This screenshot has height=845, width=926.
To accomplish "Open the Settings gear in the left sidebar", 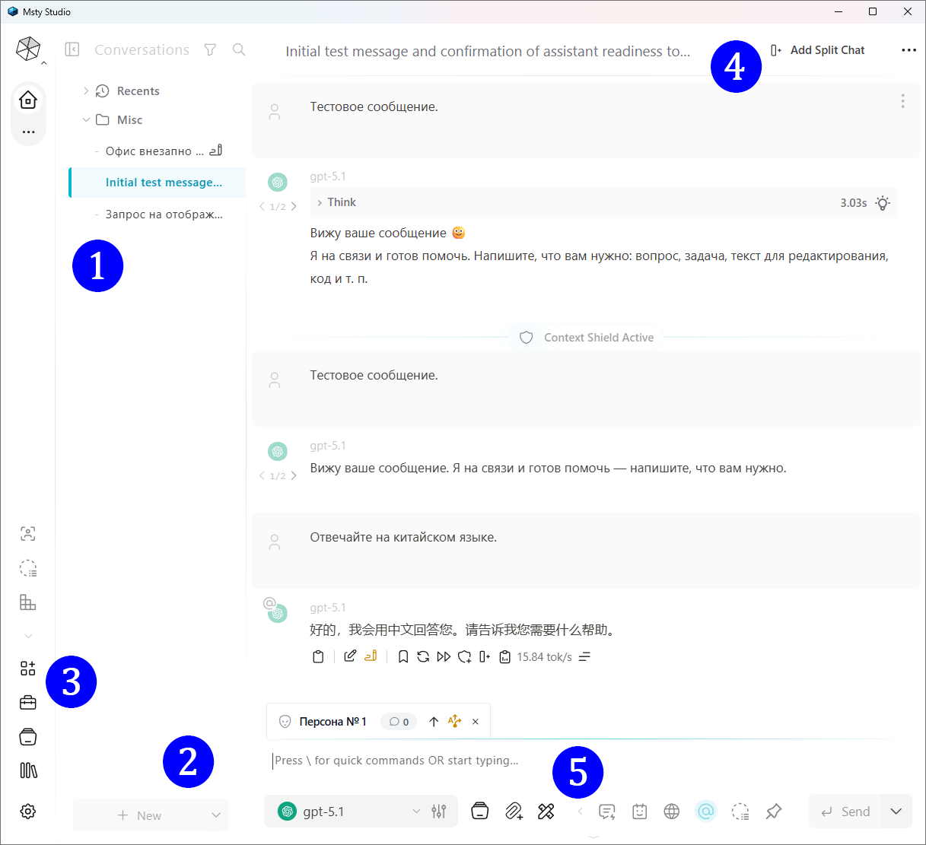I will click(27, 811).
